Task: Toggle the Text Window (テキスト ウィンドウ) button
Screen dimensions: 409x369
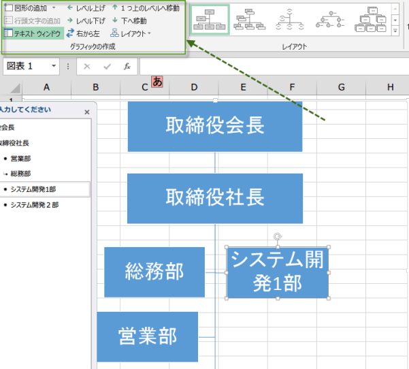Action: (x=33, y=33)
